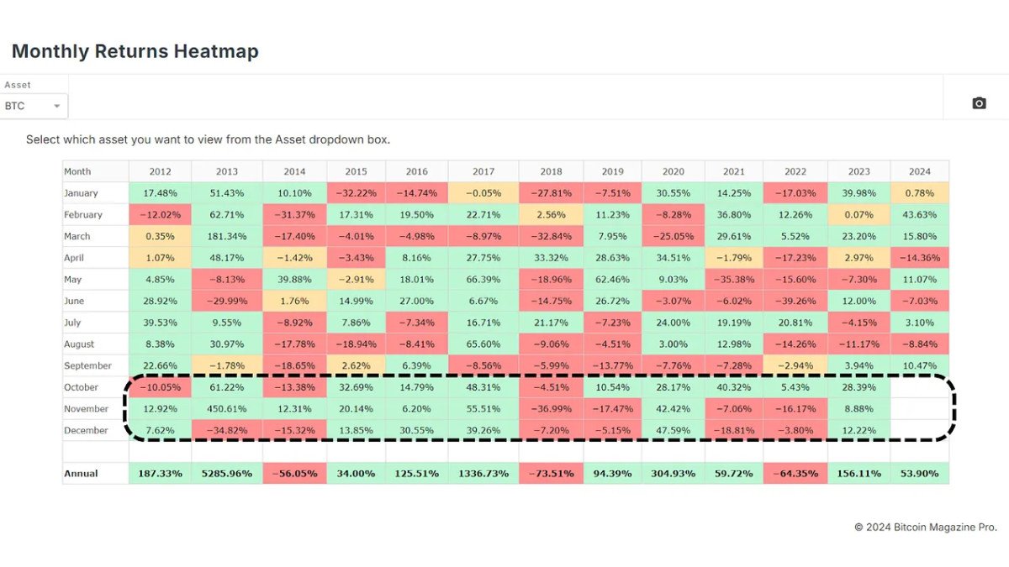Click the Monthly Returns Heatmap title

[135, 51]
